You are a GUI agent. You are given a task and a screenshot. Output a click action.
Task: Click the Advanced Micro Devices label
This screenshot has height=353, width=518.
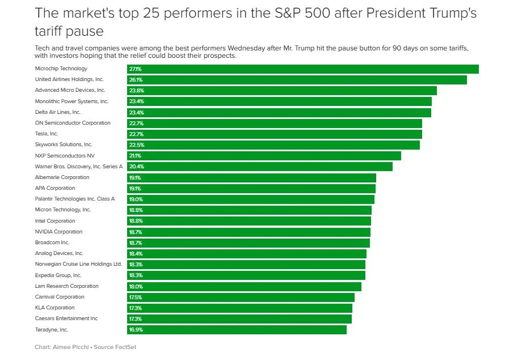70,90
